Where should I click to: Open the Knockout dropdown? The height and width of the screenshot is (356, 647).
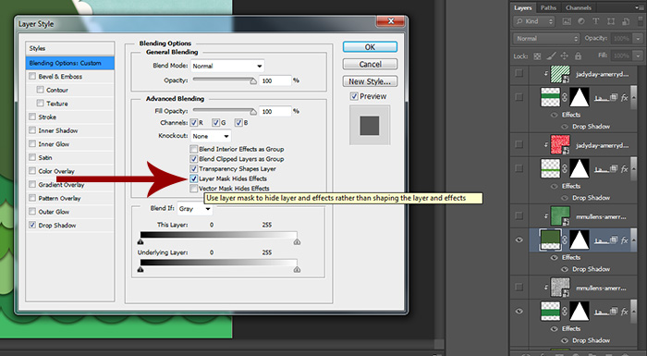click(x=211, y=136)
